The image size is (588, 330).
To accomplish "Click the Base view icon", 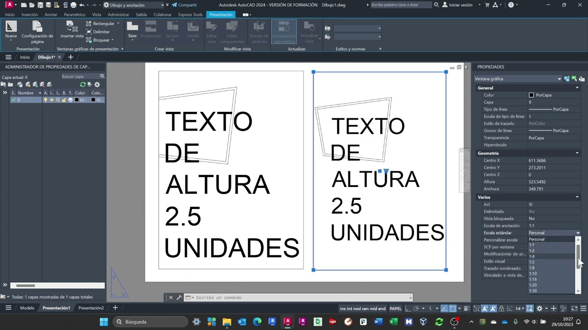I will [132, 27].
